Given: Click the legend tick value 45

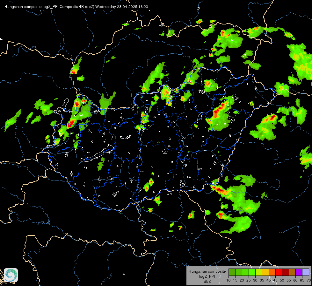Looking at the screenshot, I should pos(275,281).
